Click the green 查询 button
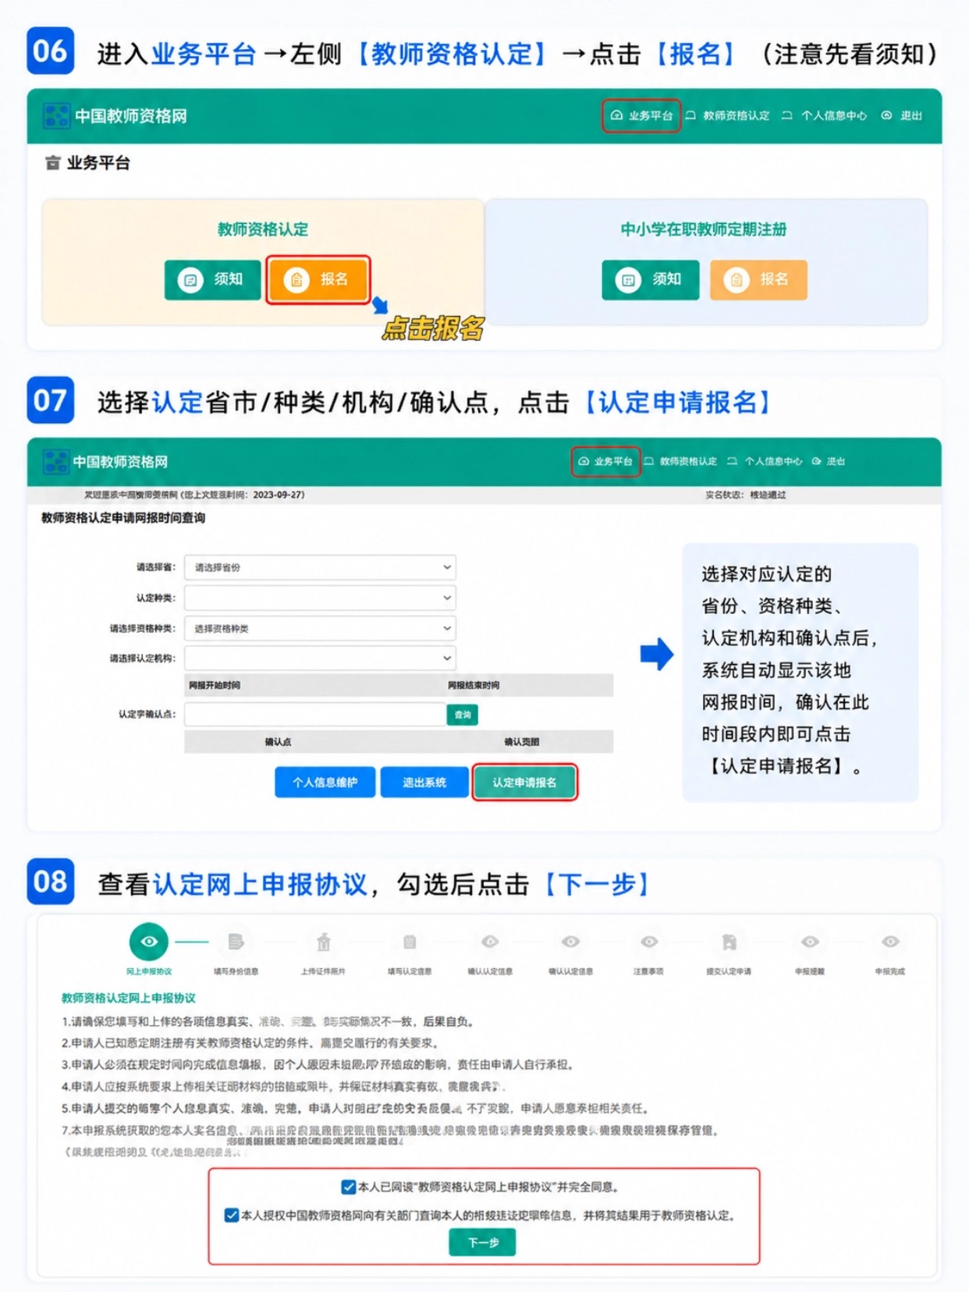 pyautogui.click(x=463, y=715)
